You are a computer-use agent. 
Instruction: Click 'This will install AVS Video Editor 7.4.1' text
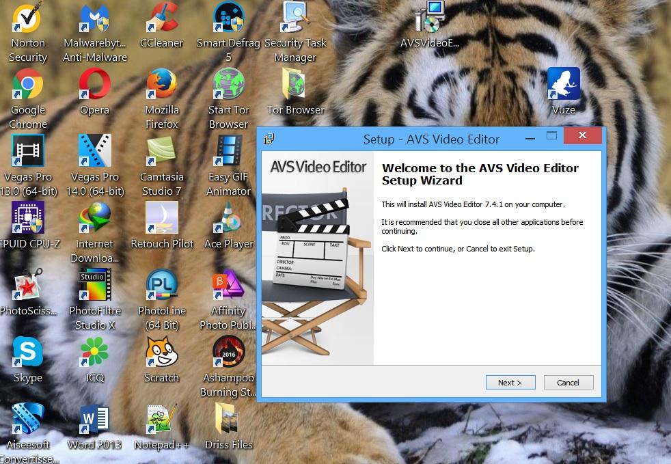tap(474, 204)
